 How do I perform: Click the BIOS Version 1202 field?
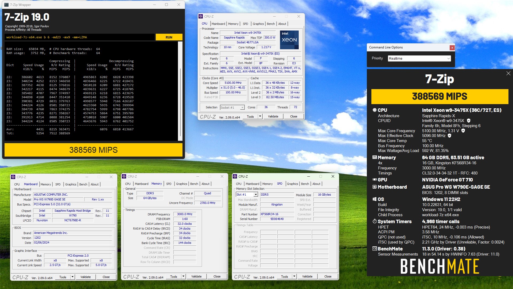click(x=72, y=238)
